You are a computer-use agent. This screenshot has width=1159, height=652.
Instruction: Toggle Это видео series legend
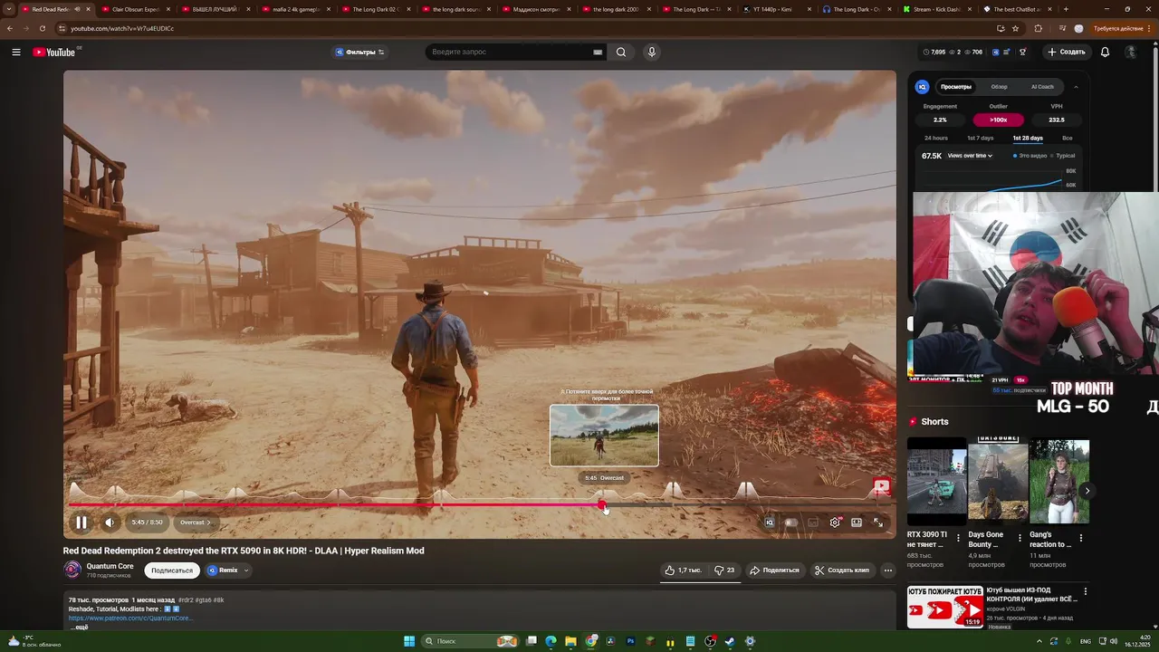coord(1030,156)
